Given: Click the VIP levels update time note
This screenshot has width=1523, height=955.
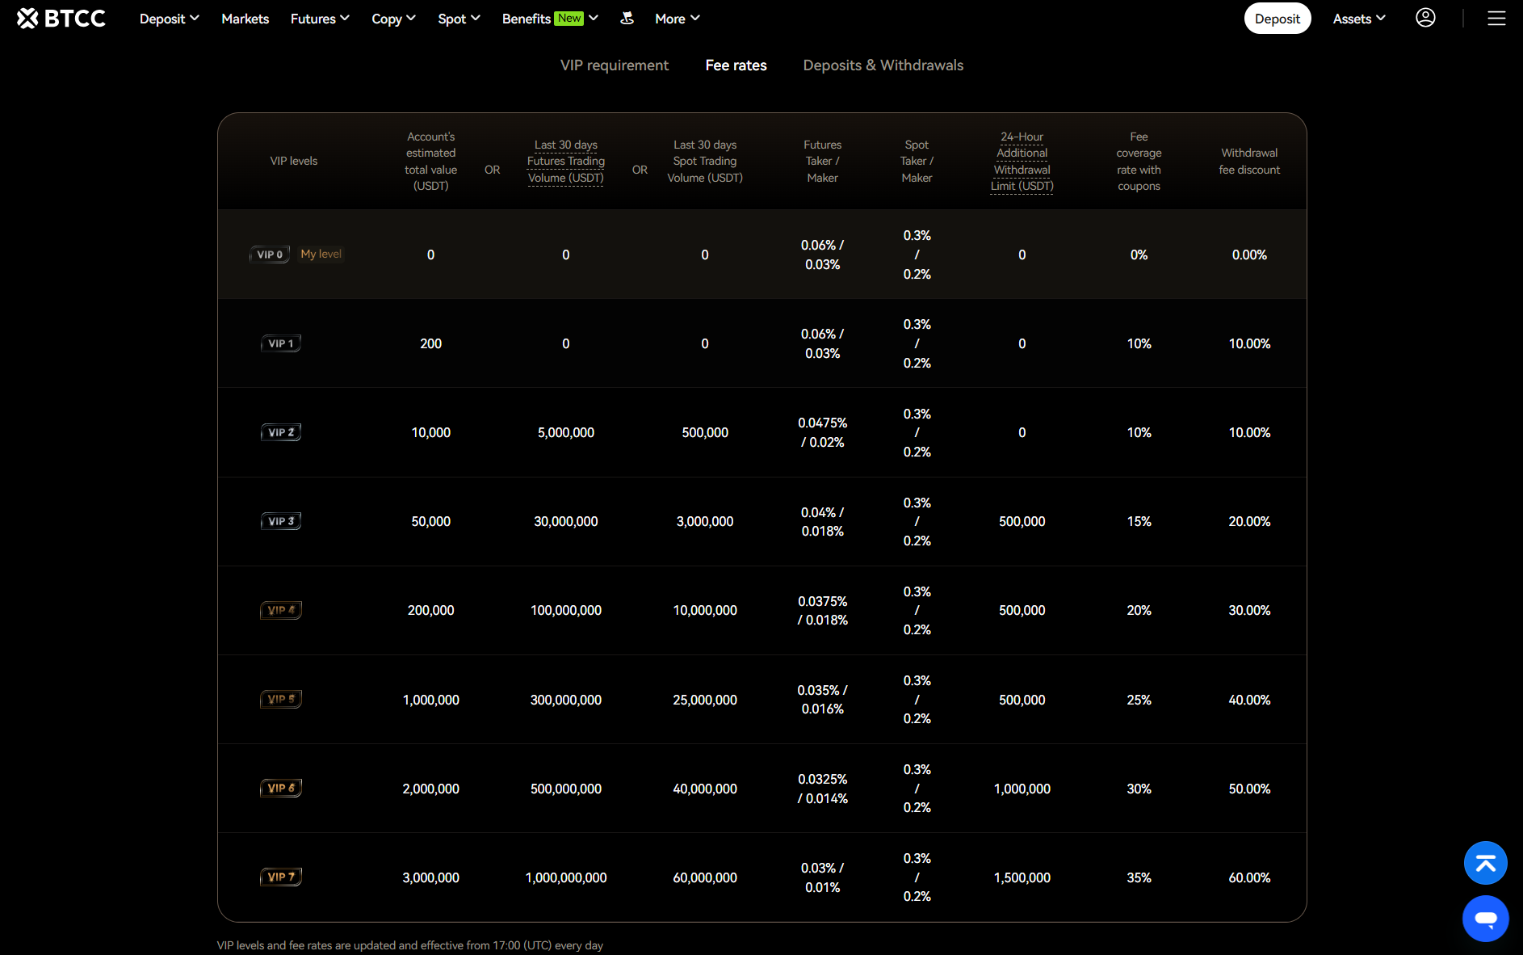Looking at the screenshot, I should click(409, 945).
